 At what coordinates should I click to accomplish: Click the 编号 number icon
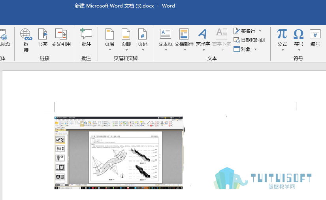[315, 34]
